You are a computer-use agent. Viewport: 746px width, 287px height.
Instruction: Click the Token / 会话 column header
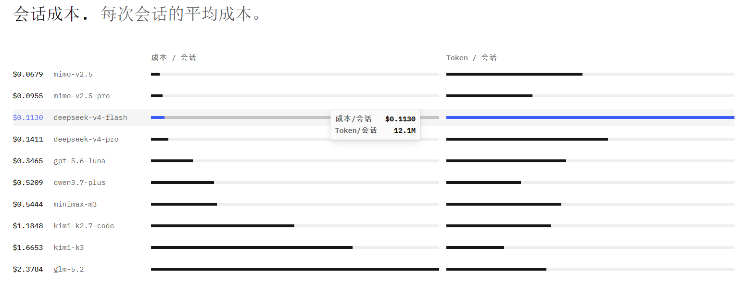click(x=471, y=58)
